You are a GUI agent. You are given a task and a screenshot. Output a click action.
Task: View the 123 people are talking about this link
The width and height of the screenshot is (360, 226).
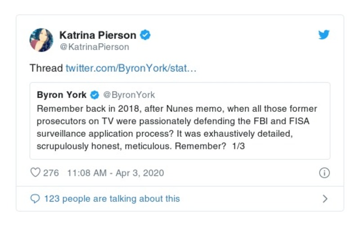pyautogui.click(x=112, y=199)
